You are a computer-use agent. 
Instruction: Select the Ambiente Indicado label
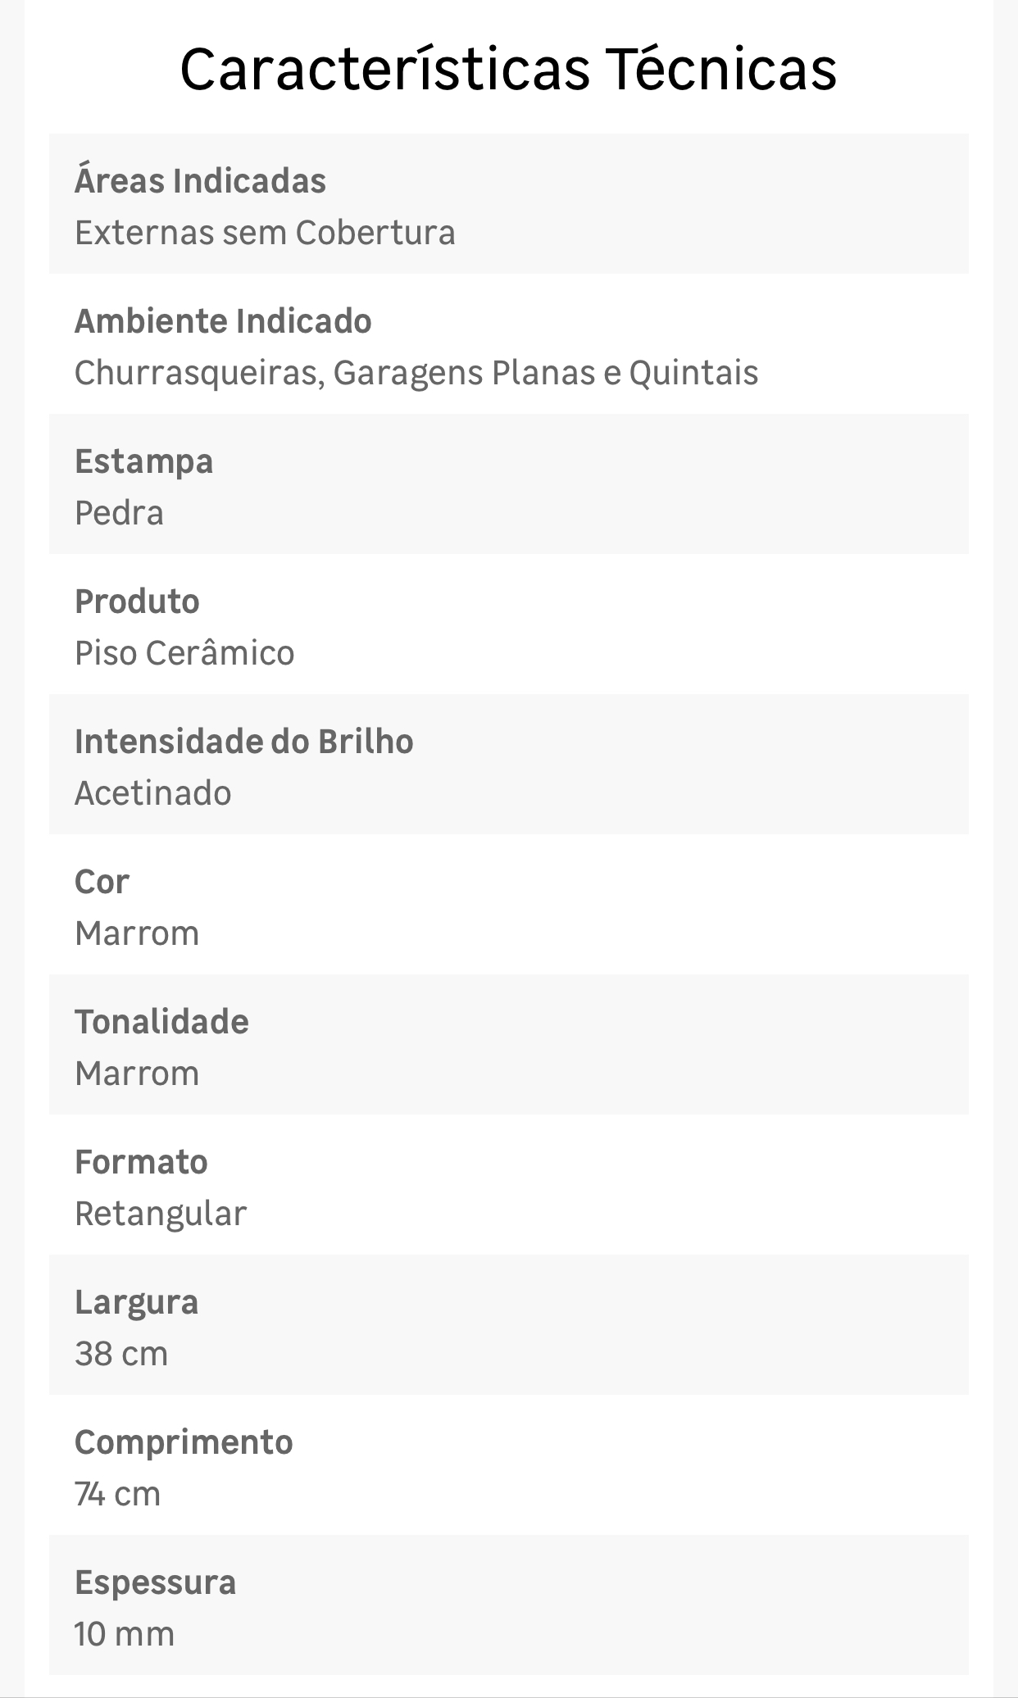[x=223, y=321]
